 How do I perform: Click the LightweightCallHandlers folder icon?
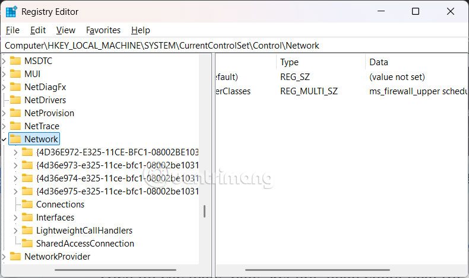click(x=27, y=231)
